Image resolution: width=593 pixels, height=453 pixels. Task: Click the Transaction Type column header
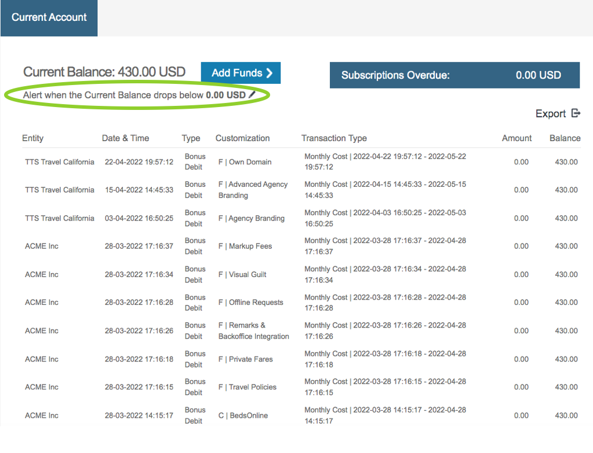(334, 138)
